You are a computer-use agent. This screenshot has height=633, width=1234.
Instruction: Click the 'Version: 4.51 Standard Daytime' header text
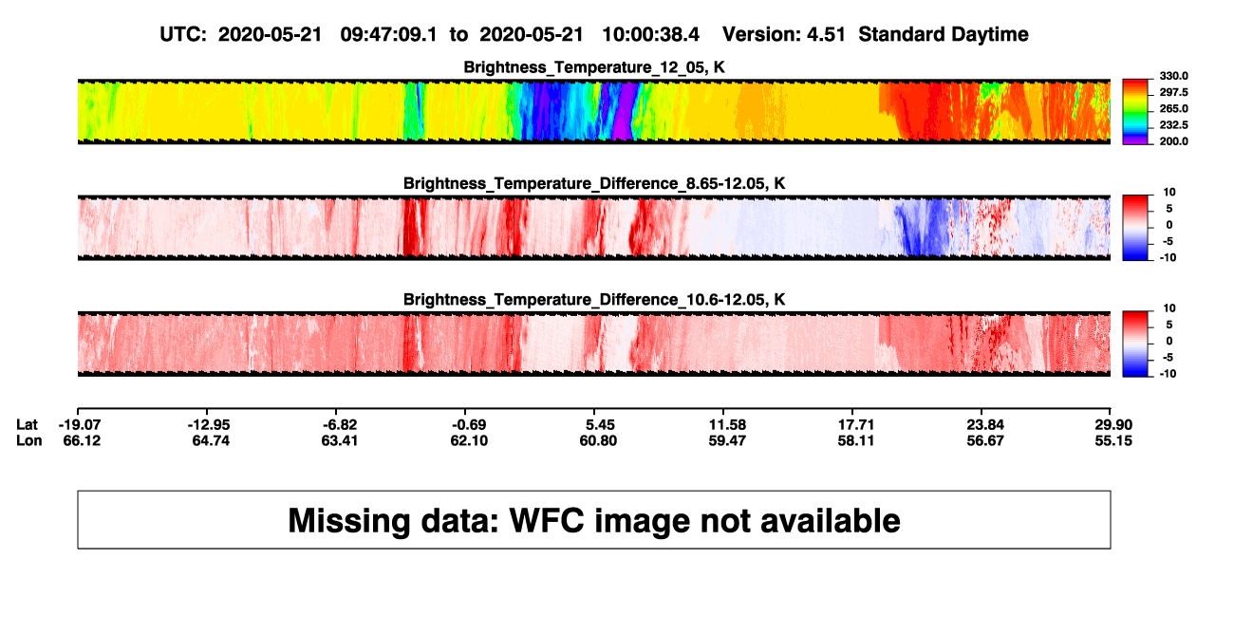tap(875, 34)
